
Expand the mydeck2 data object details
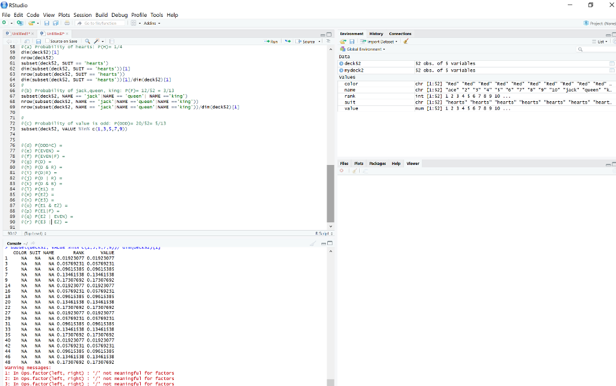[342, 70]
